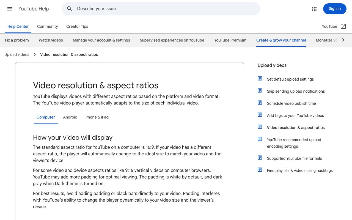Click article icon beside Schedule video publish time

pos(260,103)
